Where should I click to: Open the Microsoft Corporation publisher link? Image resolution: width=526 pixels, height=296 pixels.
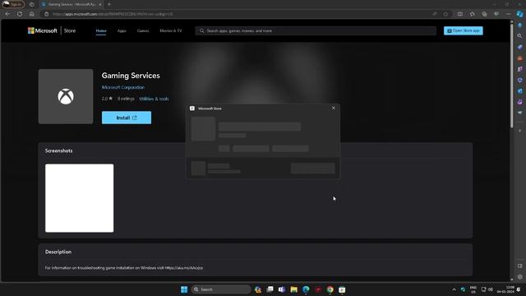pos(123,87)
